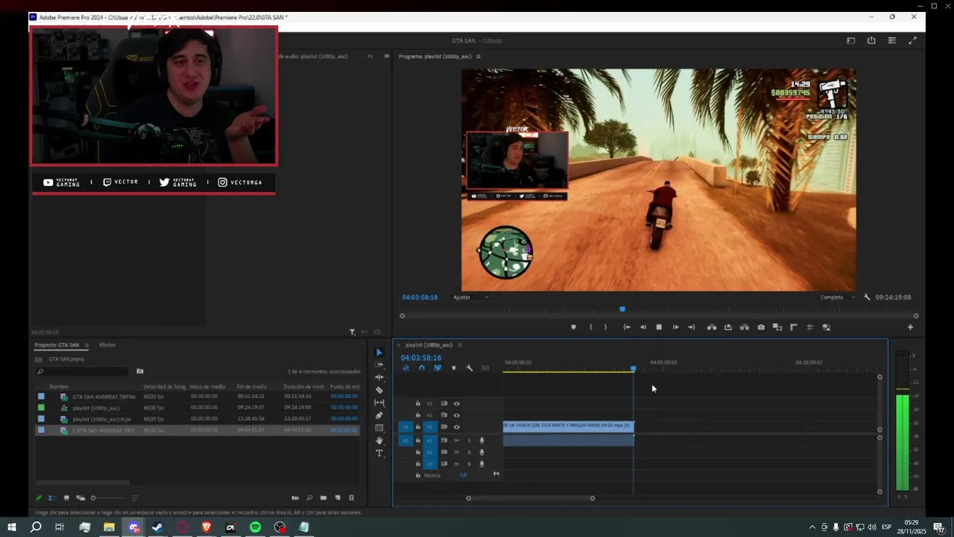The height and width of the screenshot is (537, 954).
Task: Toggle visibility eye of track V1
Action: point(457,427)
